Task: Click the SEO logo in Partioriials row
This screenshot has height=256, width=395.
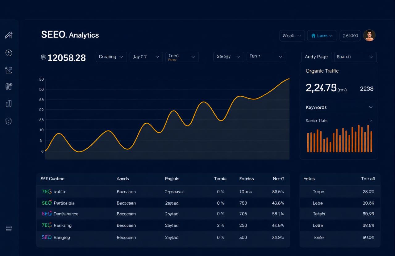Action: click(47, 203)
